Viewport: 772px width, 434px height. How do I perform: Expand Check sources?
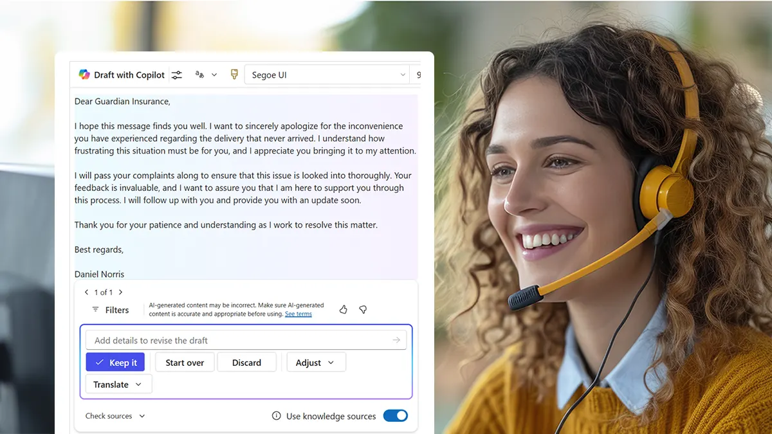[x=115, y=416]
